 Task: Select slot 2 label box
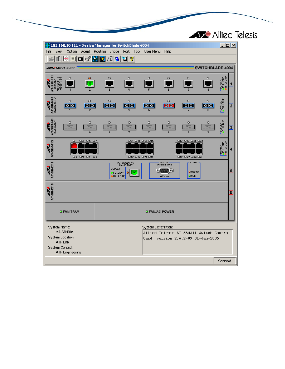point(231,106)
